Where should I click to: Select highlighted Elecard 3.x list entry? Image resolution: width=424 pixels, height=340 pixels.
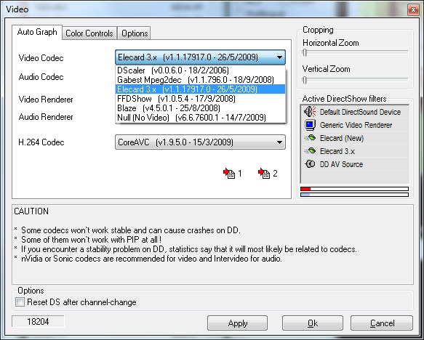(x=201, y=89)
